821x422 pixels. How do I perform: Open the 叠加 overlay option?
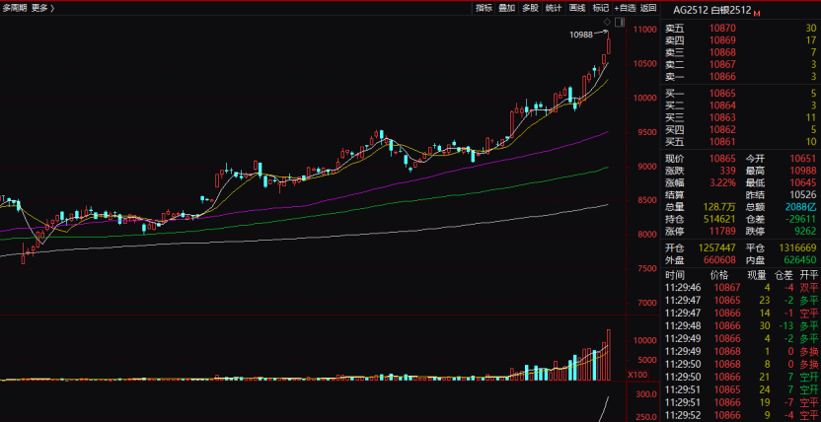pyautogui.click(x=507, y=8)
